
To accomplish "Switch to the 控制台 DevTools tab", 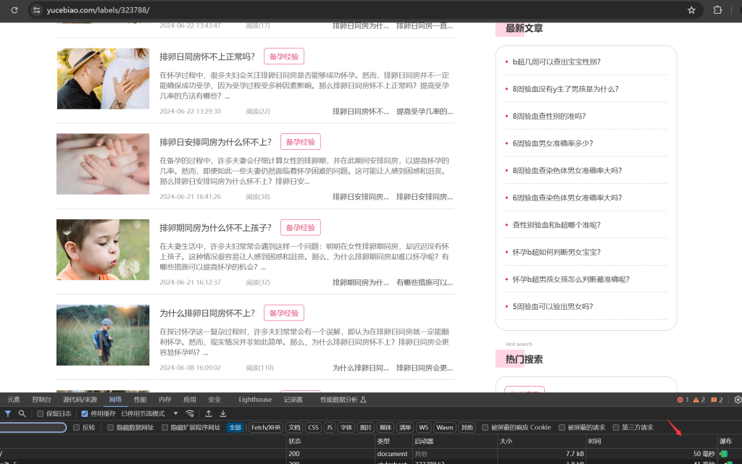I will point(41,400).
